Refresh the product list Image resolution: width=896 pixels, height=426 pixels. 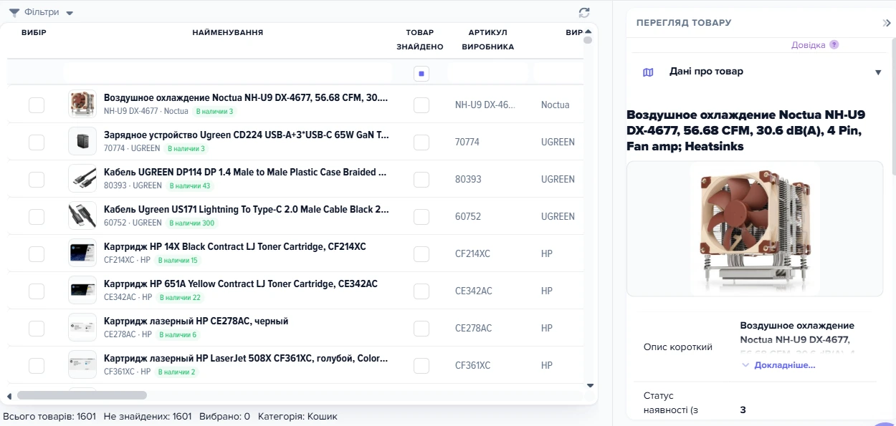coord(584,12)
